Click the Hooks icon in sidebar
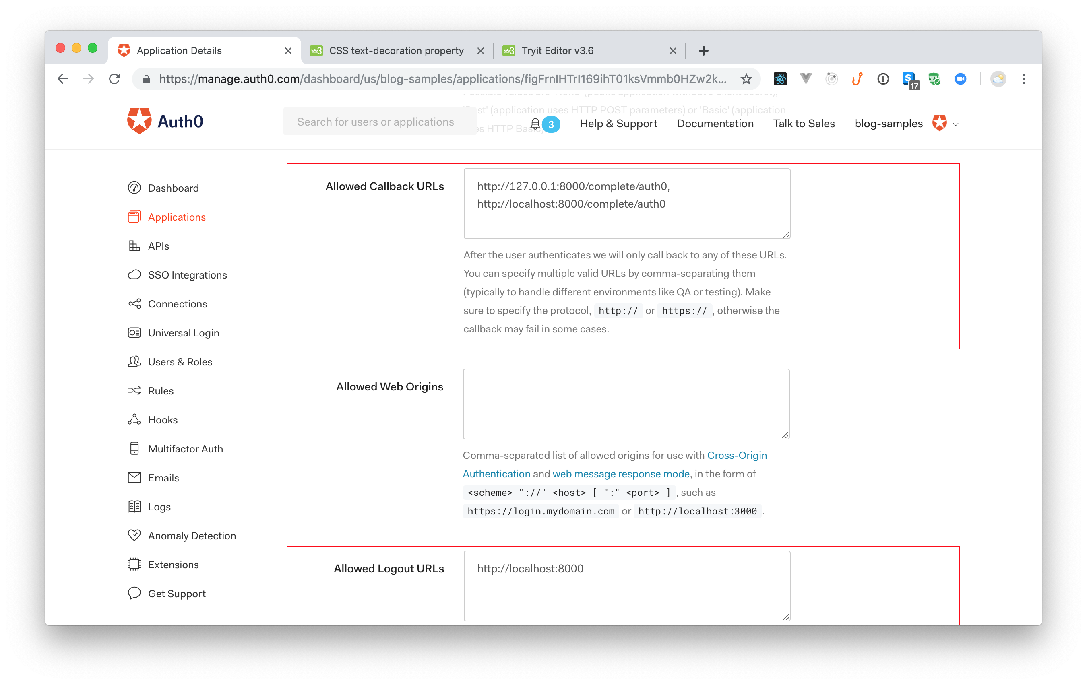Image resolution: width=1087 pixels, height=685 pixels. point(134,420)
